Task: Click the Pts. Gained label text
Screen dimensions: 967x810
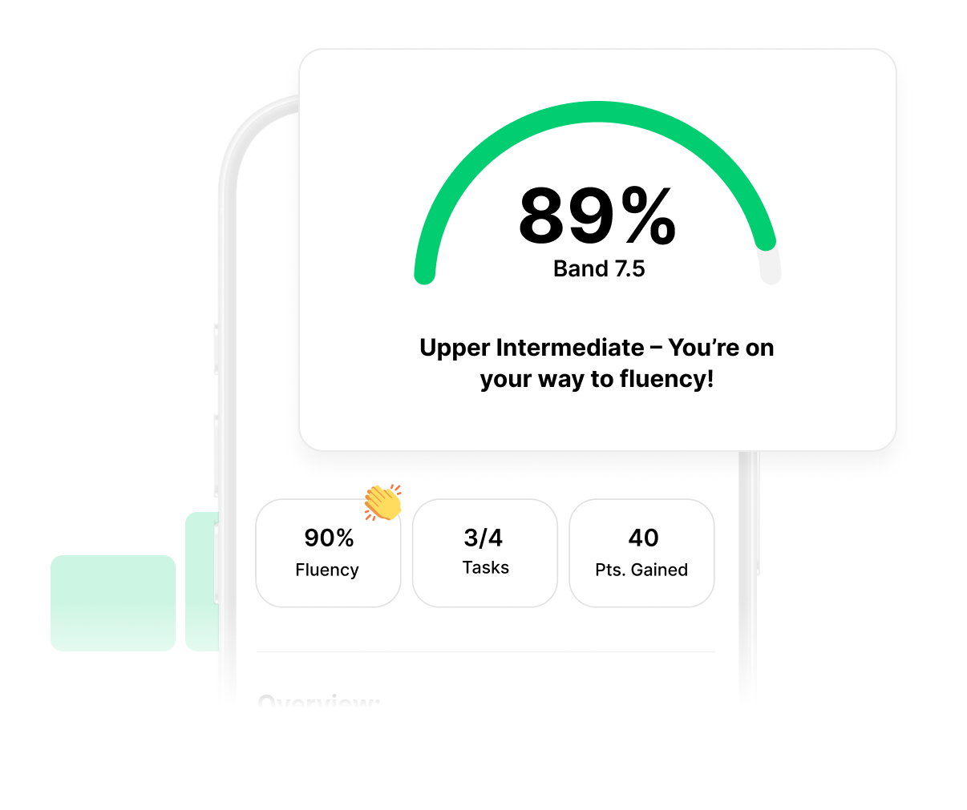Action: coord(641,570)
